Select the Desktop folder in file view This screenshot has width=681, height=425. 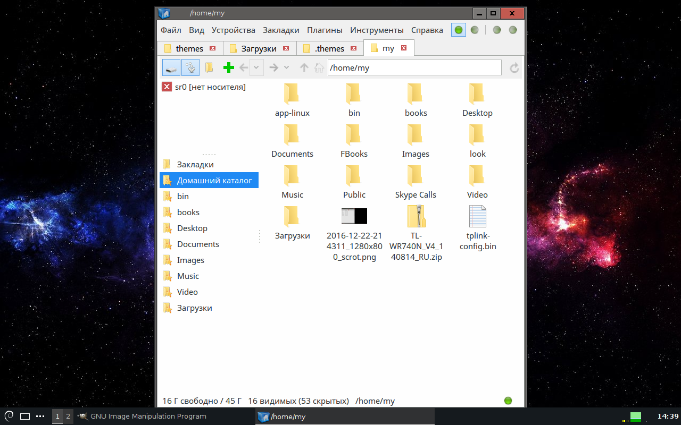click(477, 93)
